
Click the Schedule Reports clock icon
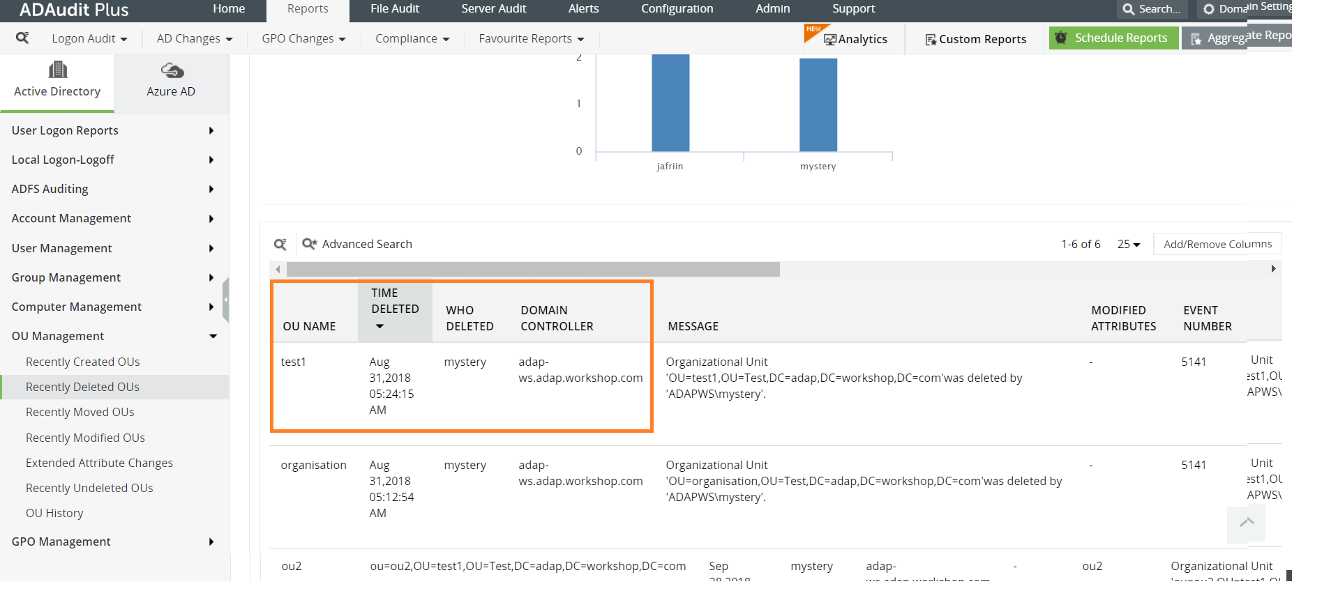coord(1061,38)
